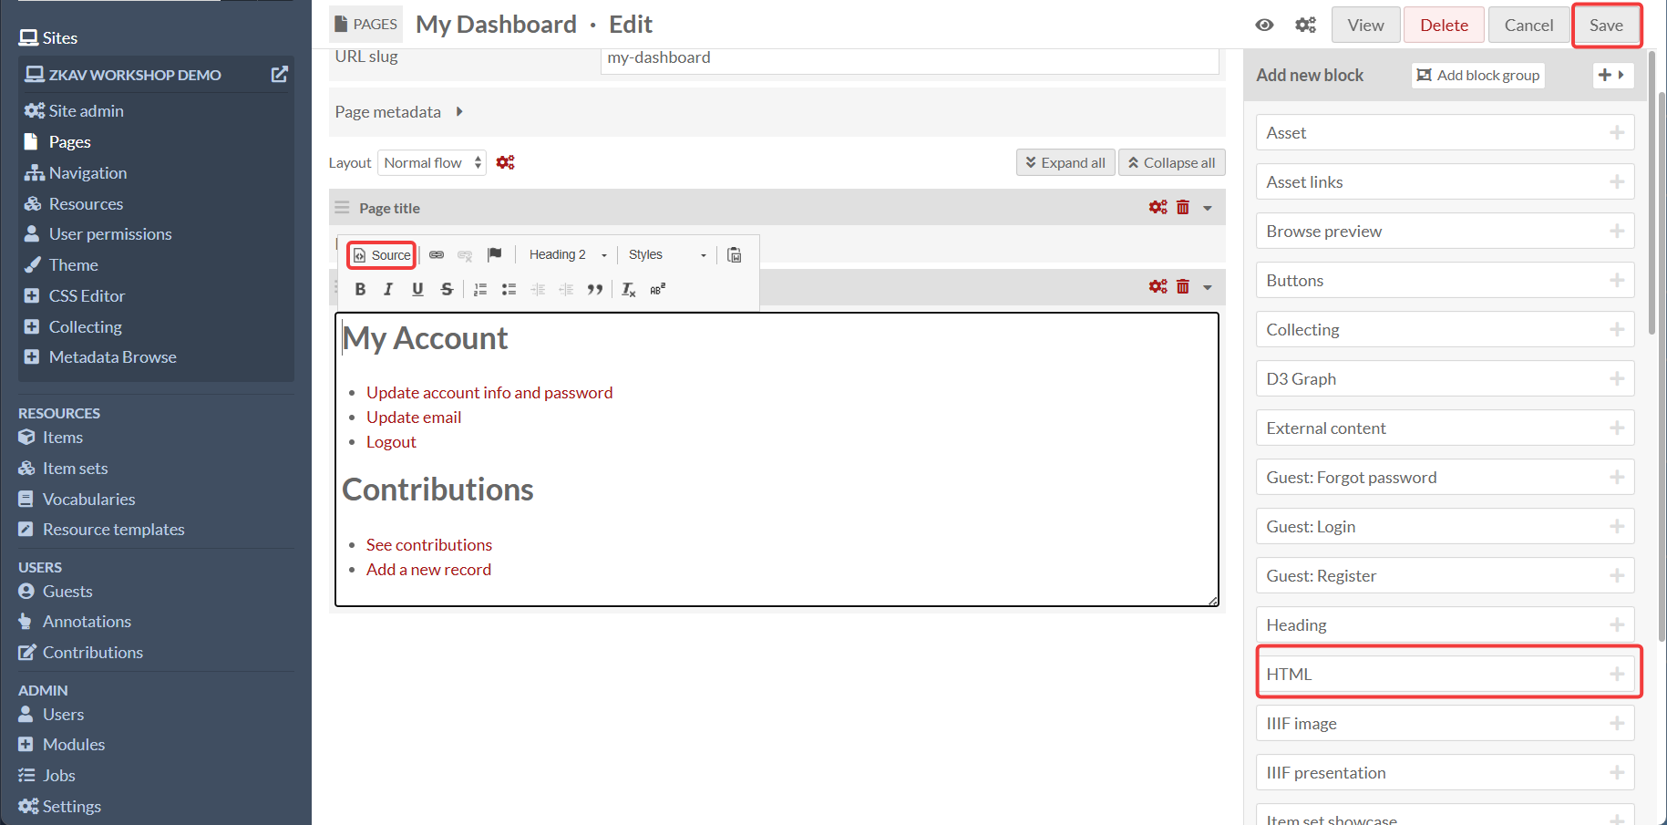1667x825 pixels.
Task: Add an IIIF image block
Action: [1445, 724]
